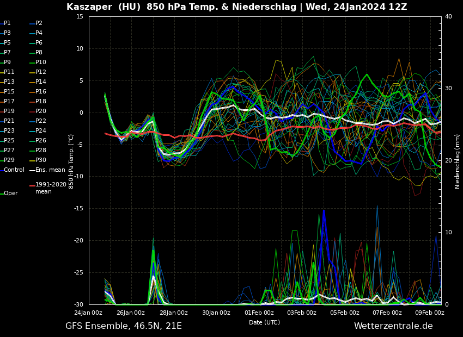Select the 01Feb 00z axis label

259,313
